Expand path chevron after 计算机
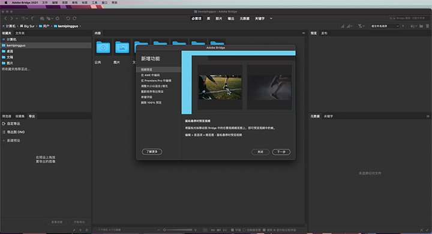This screenshot has width=432, height=234. pyautogui.click(x=17, y=26)
